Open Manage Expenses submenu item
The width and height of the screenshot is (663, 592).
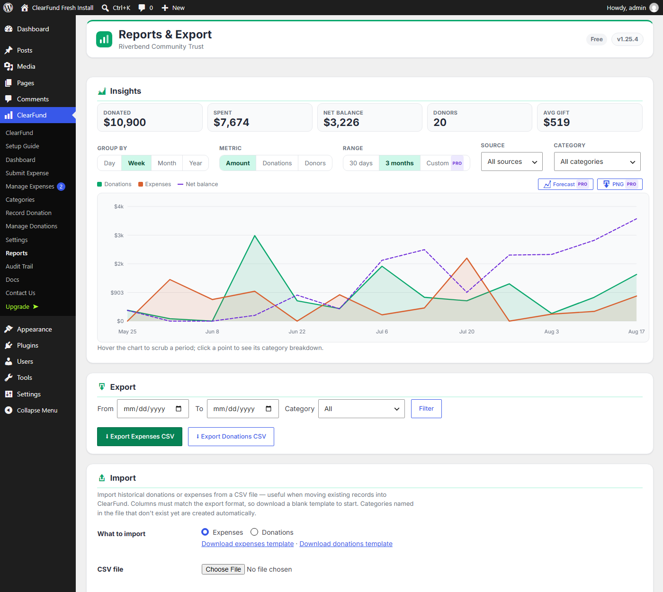30,186
